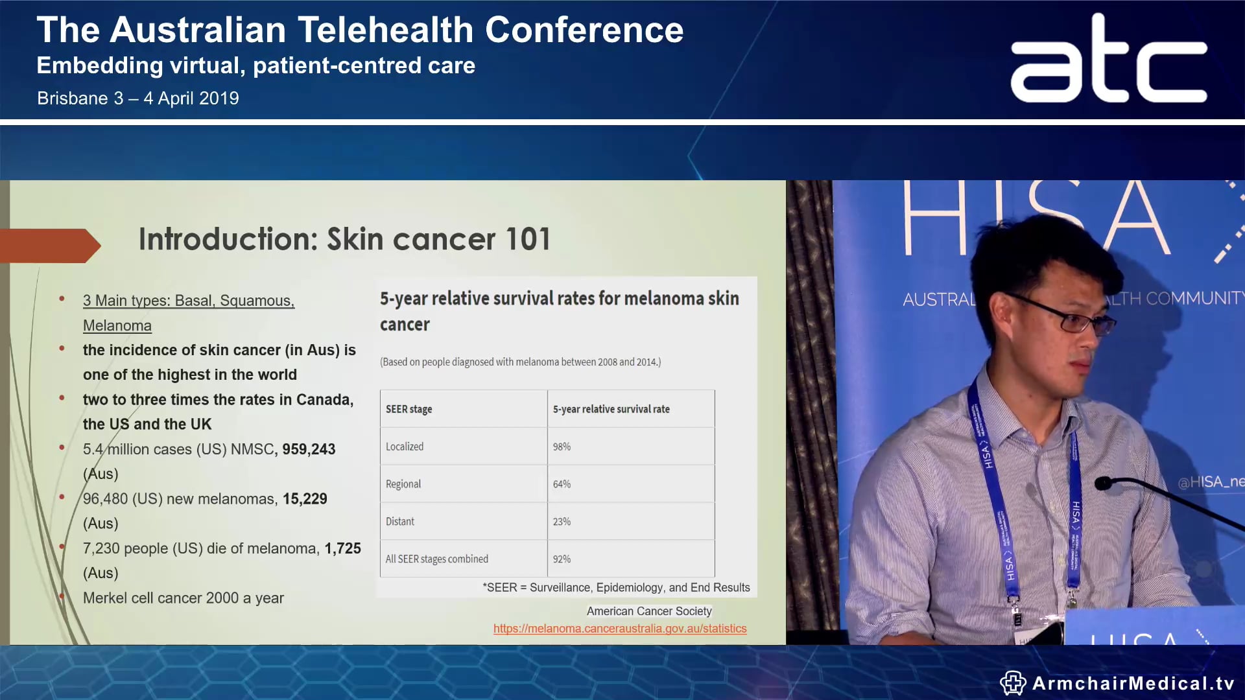Screen dimensions: 1245x700
Task: Click the Brisbane 3 – 4 April 2019 date
Action: [x=138, y=98]
